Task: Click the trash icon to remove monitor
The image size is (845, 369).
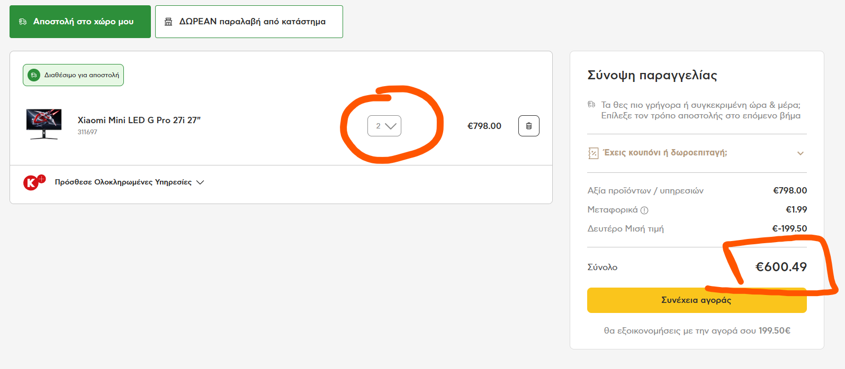Action: click(528, 126)
